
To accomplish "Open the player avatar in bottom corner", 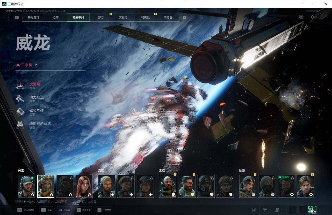I will (x=312, y=210).
